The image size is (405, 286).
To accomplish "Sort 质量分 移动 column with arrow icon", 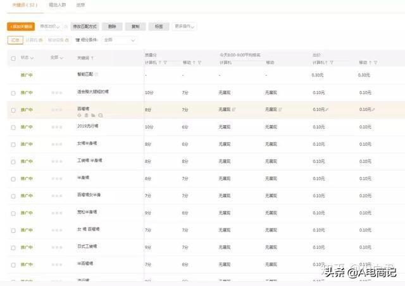I will click(x=194, y=63).
